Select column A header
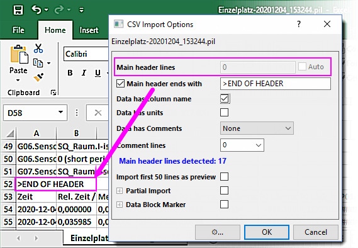This screenshot has width=358, height=248. point(36,133)
